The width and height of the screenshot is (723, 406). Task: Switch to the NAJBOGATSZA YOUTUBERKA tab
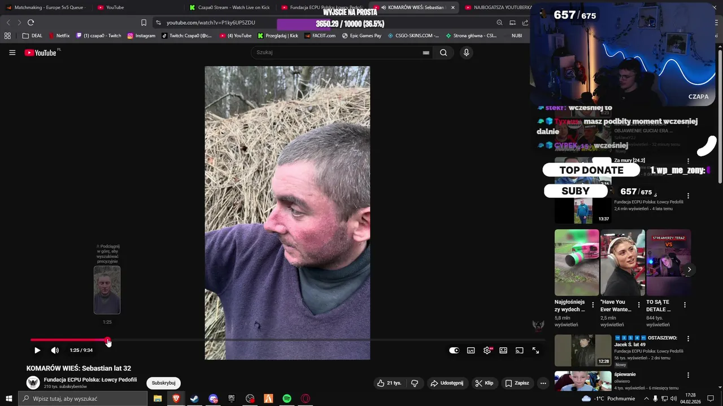coord(497,7)
